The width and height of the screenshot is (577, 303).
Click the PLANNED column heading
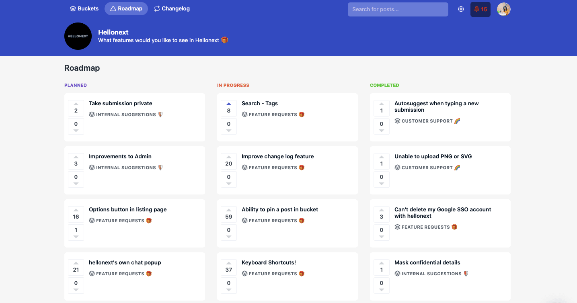point(76,85)
